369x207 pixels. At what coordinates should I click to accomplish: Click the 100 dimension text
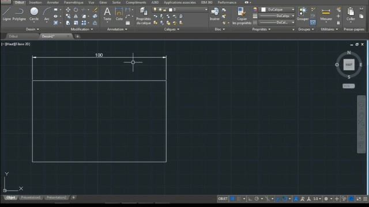pos(99,55)
